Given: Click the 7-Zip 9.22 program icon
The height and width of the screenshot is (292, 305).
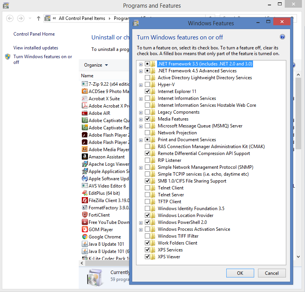Looking at the screenshot, I should coord(84,84).
